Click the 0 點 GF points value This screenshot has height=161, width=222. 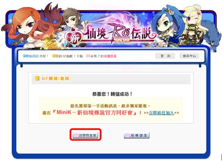tap(80, 56)
